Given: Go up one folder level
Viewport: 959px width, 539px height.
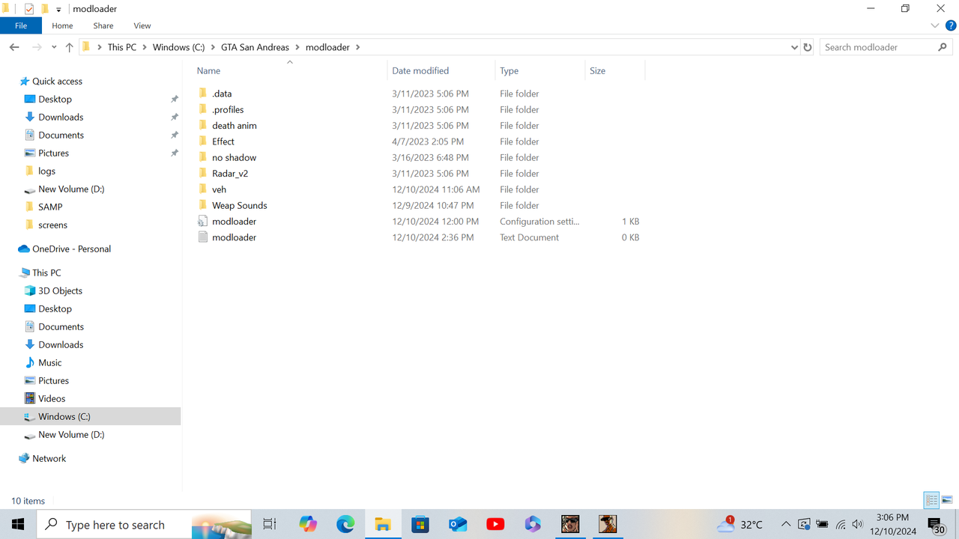Looking at the screenshot, I should (70, 47).
